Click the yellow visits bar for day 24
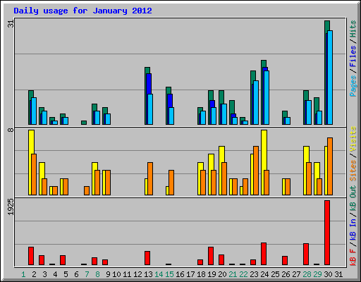 coord(264,150)
